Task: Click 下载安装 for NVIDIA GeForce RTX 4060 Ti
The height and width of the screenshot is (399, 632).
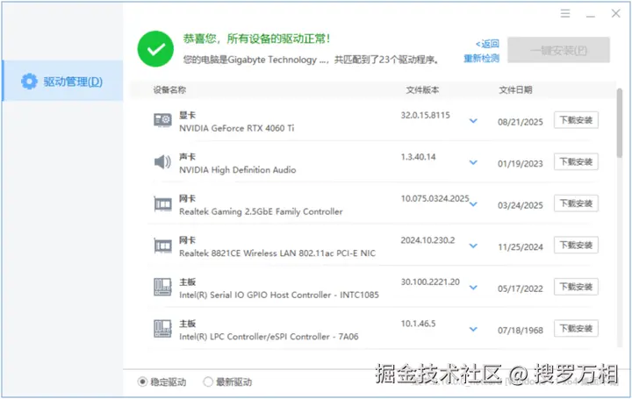Action: (576, 120)
